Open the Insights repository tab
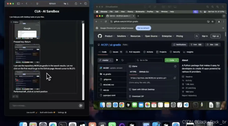The image size is (228, 126). click(x=188, y=52)
